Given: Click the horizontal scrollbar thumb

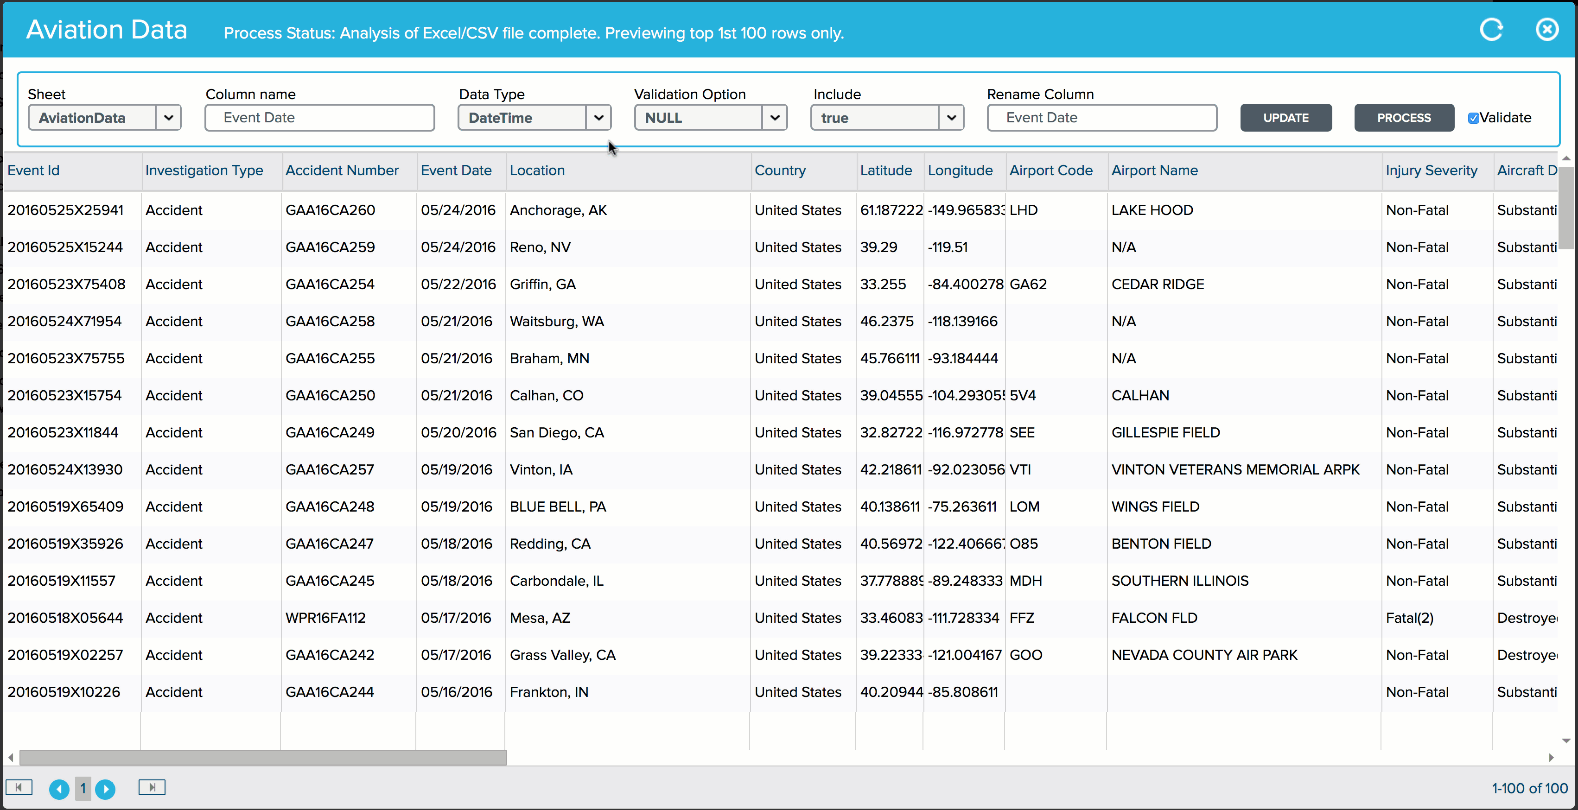Looking at the screenshot, I should pos(263,757).
